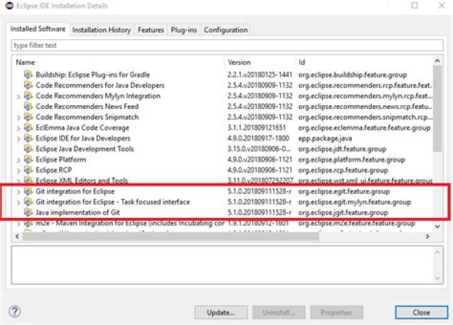Click inside the empty details text area
The height and width of the screenshot is (325, 453).
pyautogui.click(x=223, y=265)
